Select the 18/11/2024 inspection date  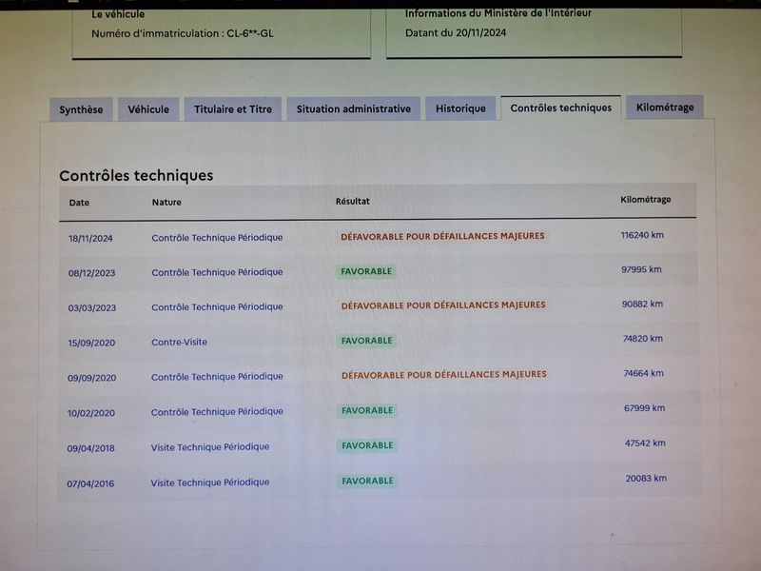point(90,239)
